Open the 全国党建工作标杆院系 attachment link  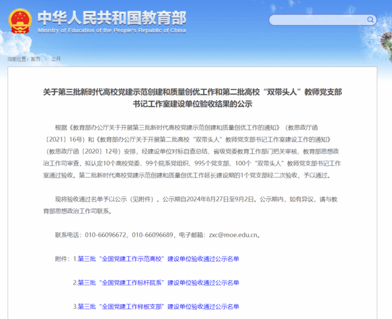point(158,283)
